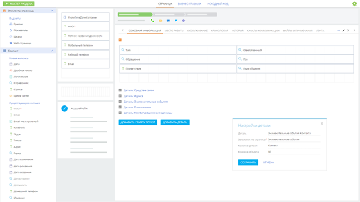Collapse the Элементы страницы section
This screenshot has height=202, width=360.
click(52, 11)
